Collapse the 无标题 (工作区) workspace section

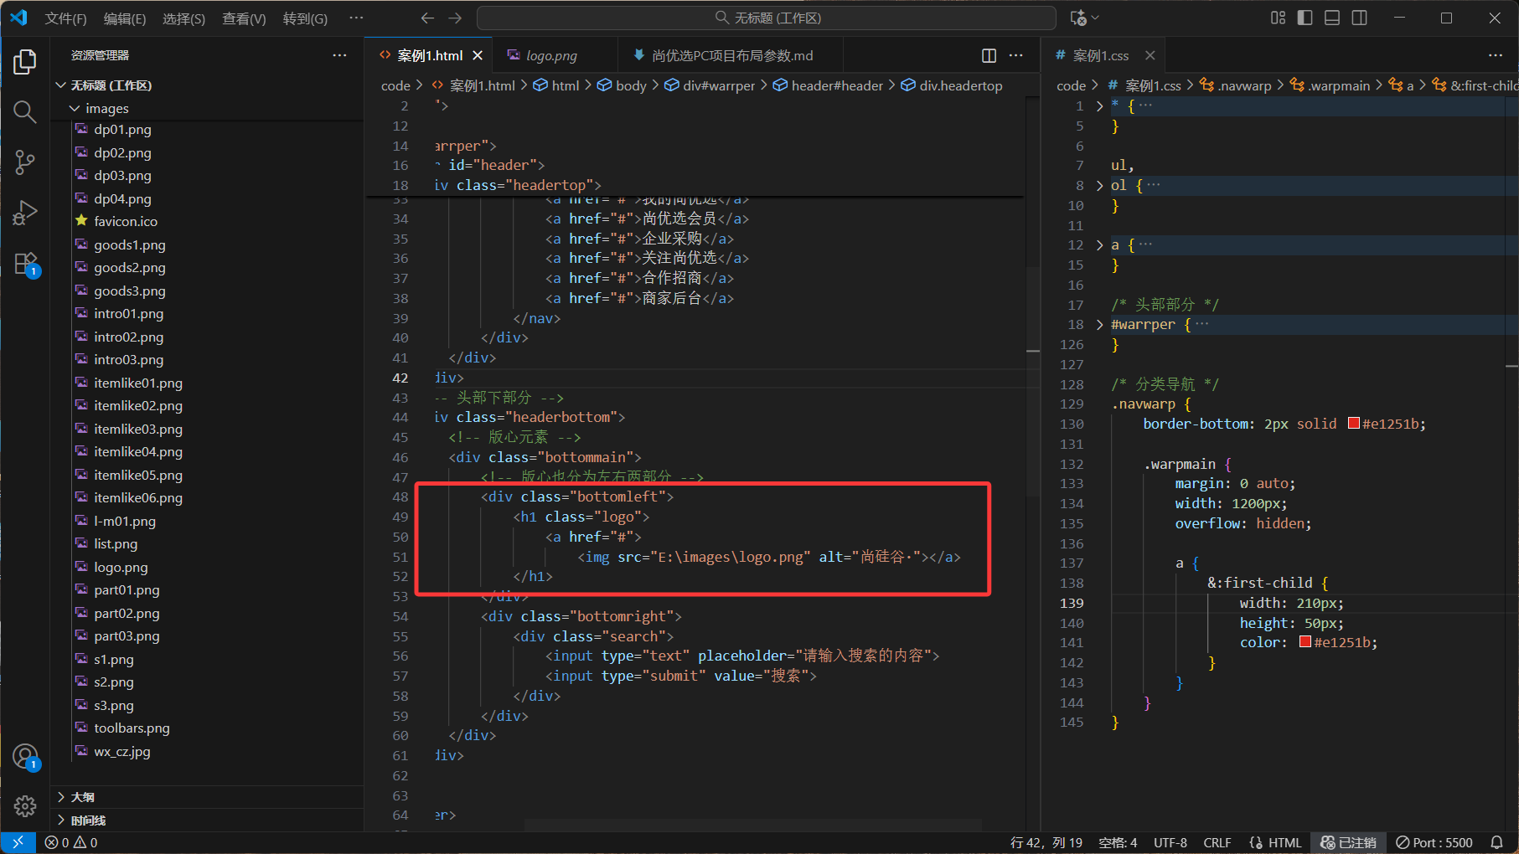click(x=208, y=85)
